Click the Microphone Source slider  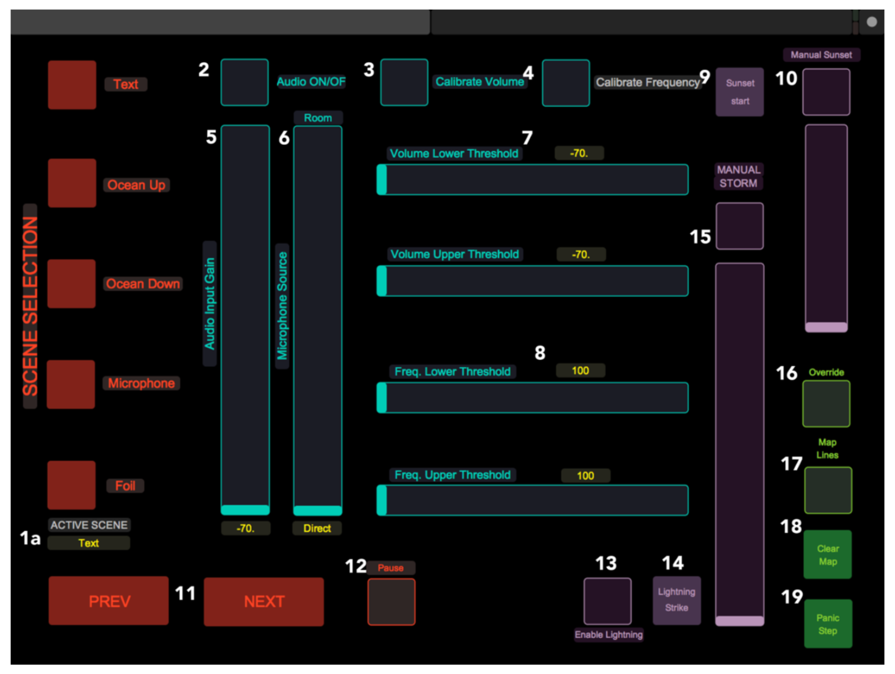pyautogui.click(x=318, y=321)
